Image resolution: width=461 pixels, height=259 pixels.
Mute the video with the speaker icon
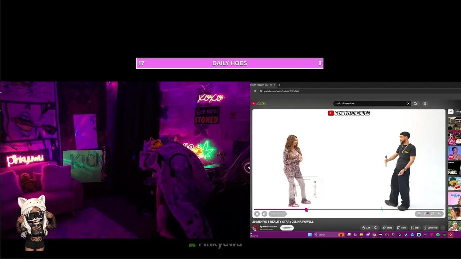click(x=264, y=214)
